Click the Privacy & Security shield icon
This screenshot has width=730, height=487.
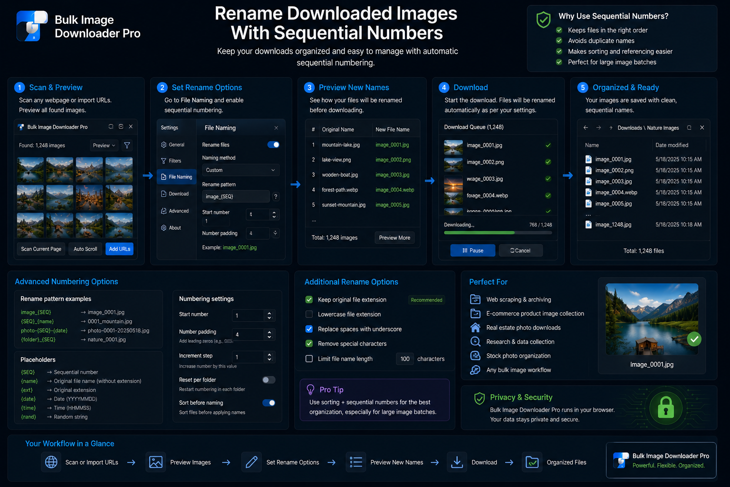coord(480,398)
